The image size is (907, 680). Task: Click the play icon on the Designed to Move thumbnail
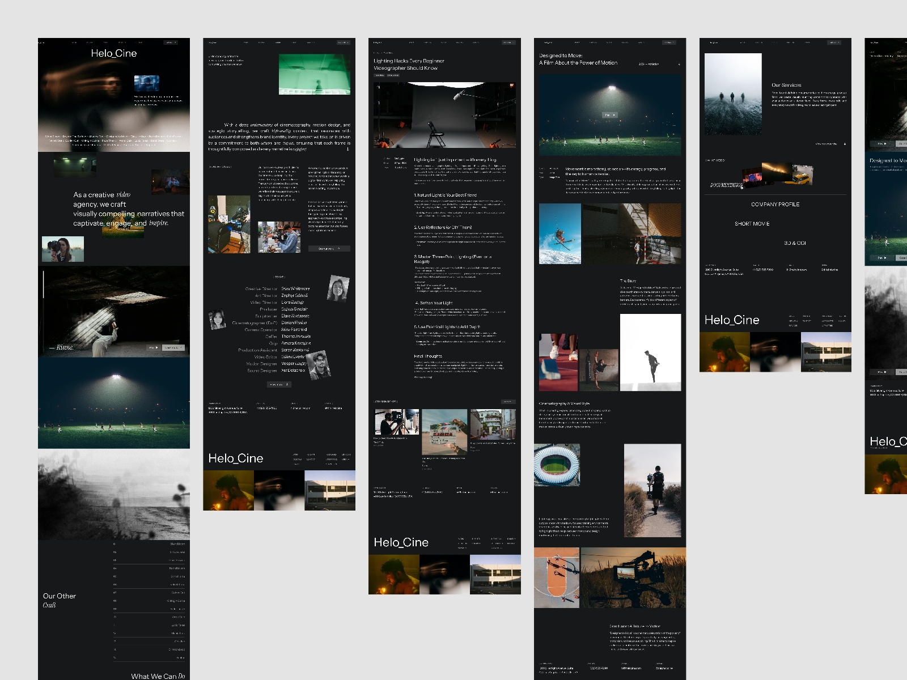click(x=882, y=258)
